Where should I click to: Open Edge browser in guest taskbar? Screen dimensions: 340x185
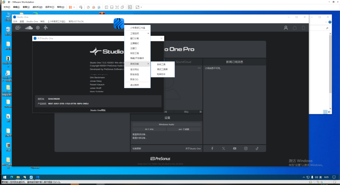(12, 177)
